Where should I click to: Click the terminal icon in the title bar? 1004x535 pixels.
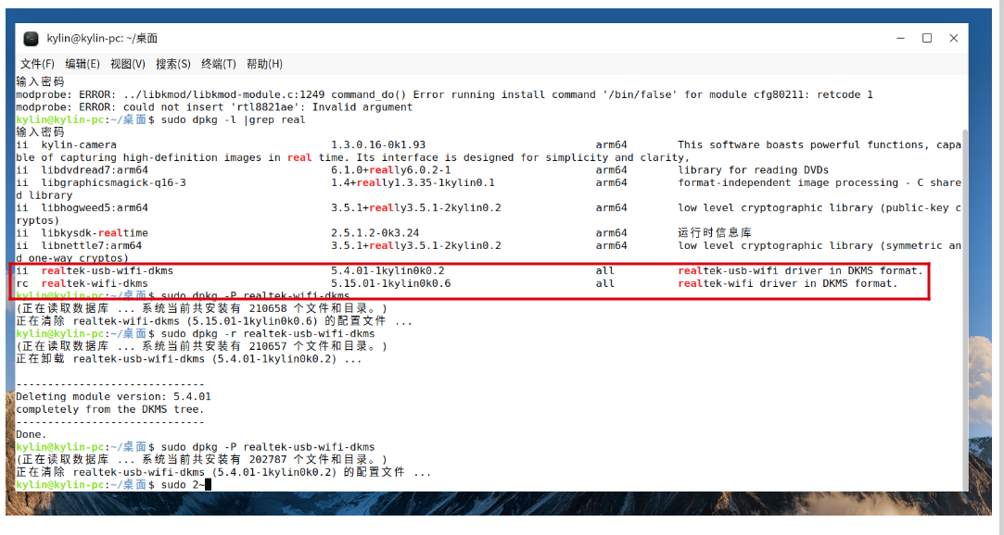coord(31,39)
